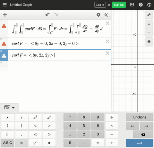Tap the number 4 key
The image size is (154, 148).
pyautogui.click(x=70, y=126)
